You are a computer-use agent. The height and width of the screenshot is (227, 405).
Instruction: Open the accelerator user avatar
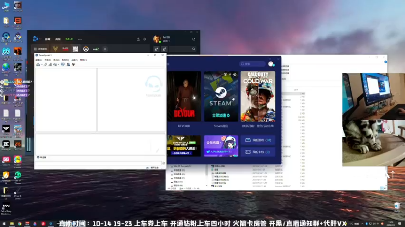tap(271, 64)
